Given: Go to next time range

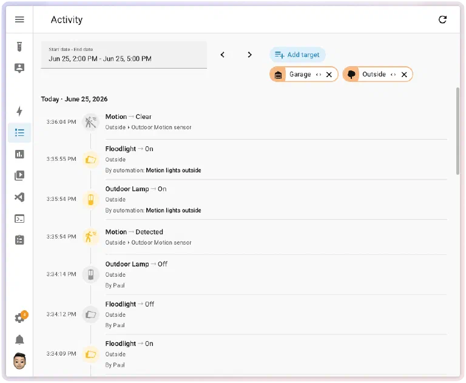Looking at the screenshot, I should click(x=249, y=55).
